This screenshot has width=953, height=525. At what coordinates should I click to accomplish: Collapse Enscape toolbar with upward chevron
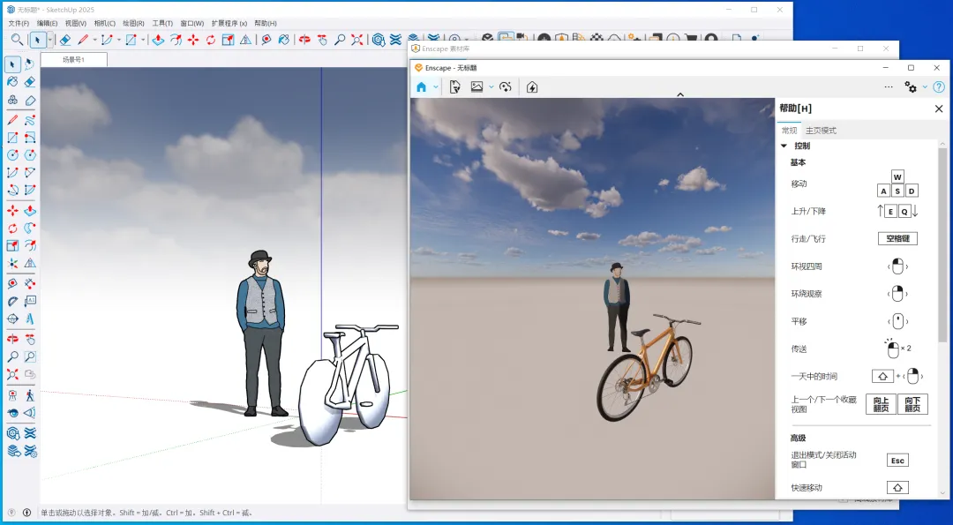point(680,94)
